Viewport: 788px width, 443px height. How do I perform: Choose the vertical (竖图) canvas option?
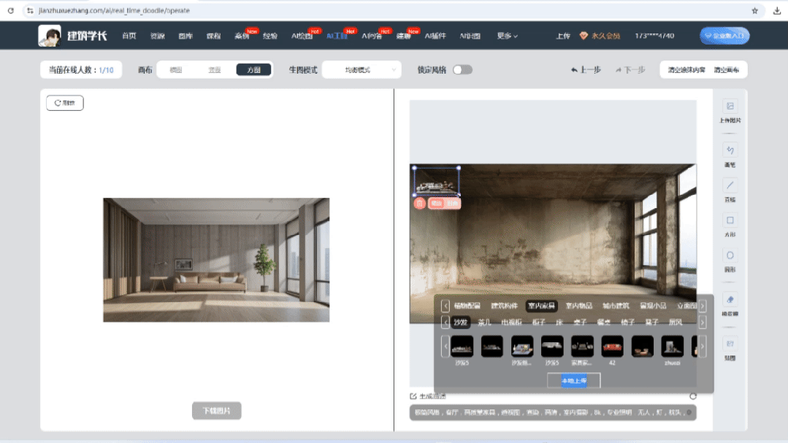point(215,70)
